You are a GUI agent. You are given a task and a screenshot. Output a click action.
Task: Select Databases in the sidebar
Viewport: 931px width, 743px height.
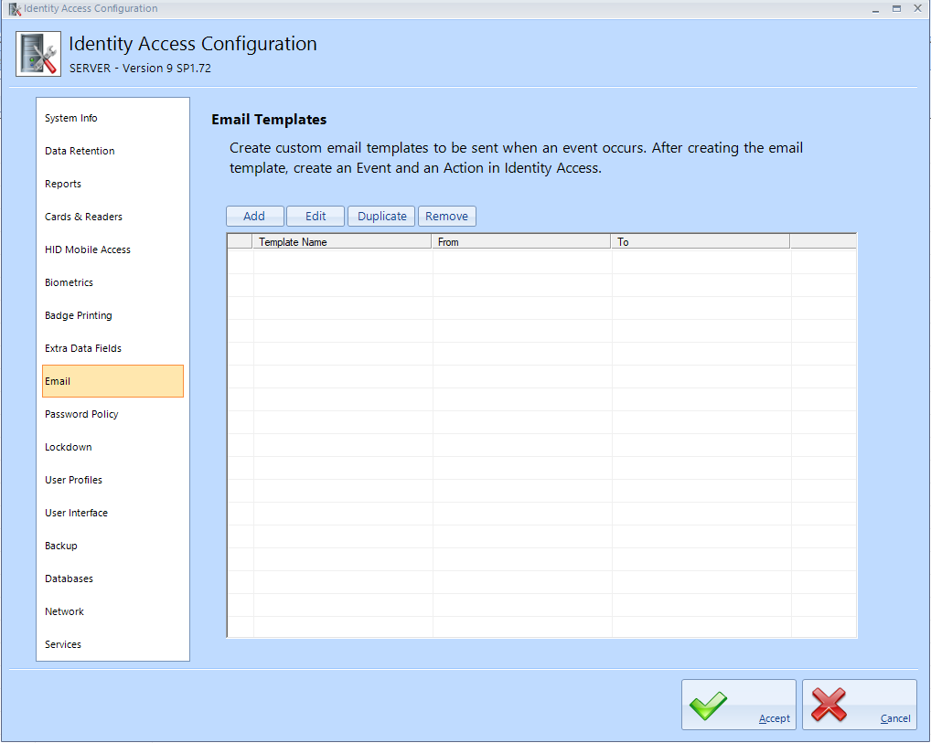[x=112, y=578]
